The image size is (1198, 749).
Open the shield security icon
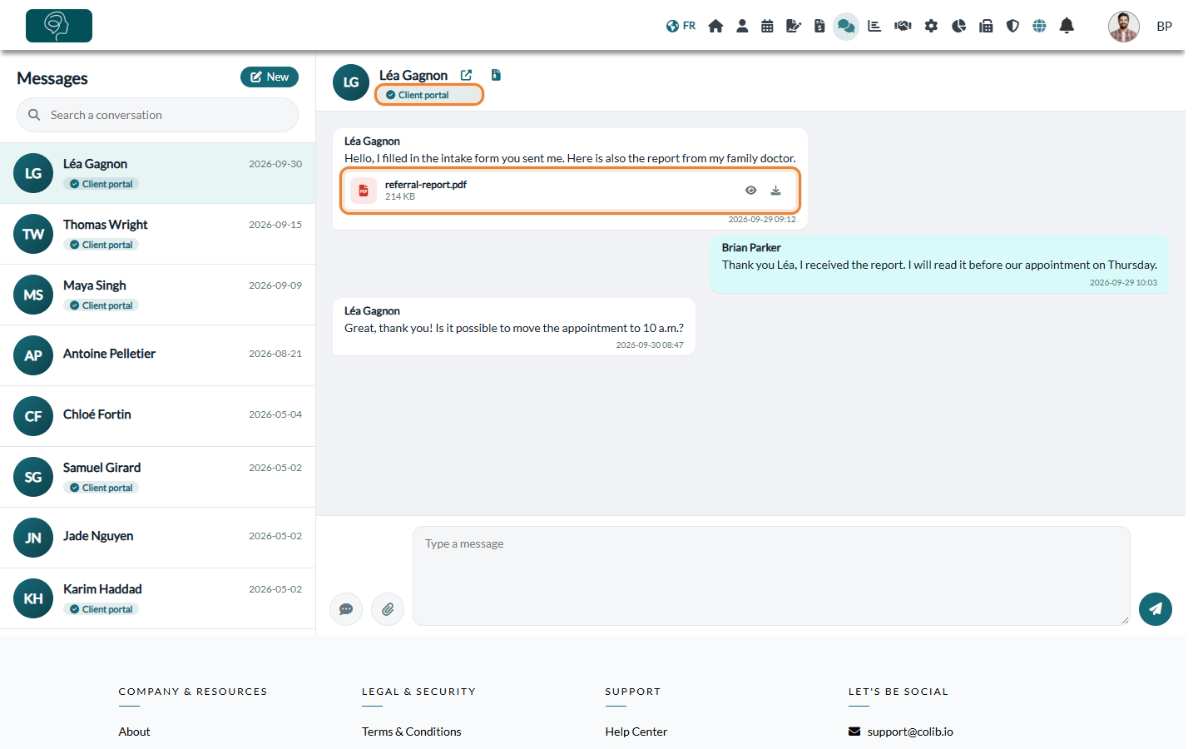(1012, 26)
